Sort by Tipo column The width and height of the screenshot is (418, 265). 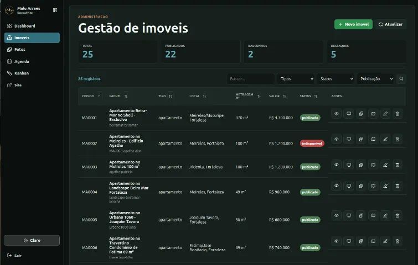tap(166, 96)
